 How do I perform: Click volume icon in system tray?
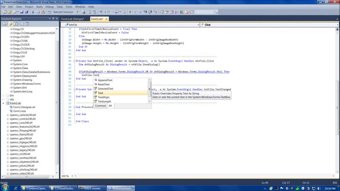point(319,188)
